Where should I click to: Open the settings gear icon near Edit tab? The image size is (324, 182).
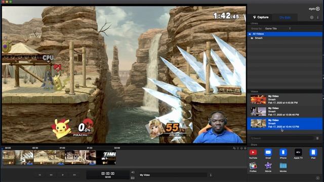[312, 18]
